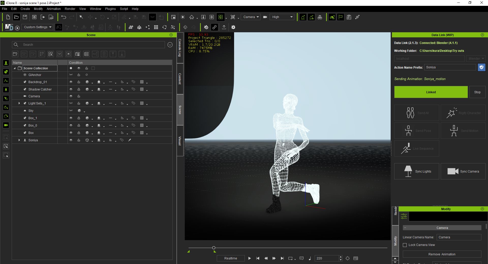Open the Scene search options circle dropdown
Viewport: 488px width, 264px height.
click(170, 45)
